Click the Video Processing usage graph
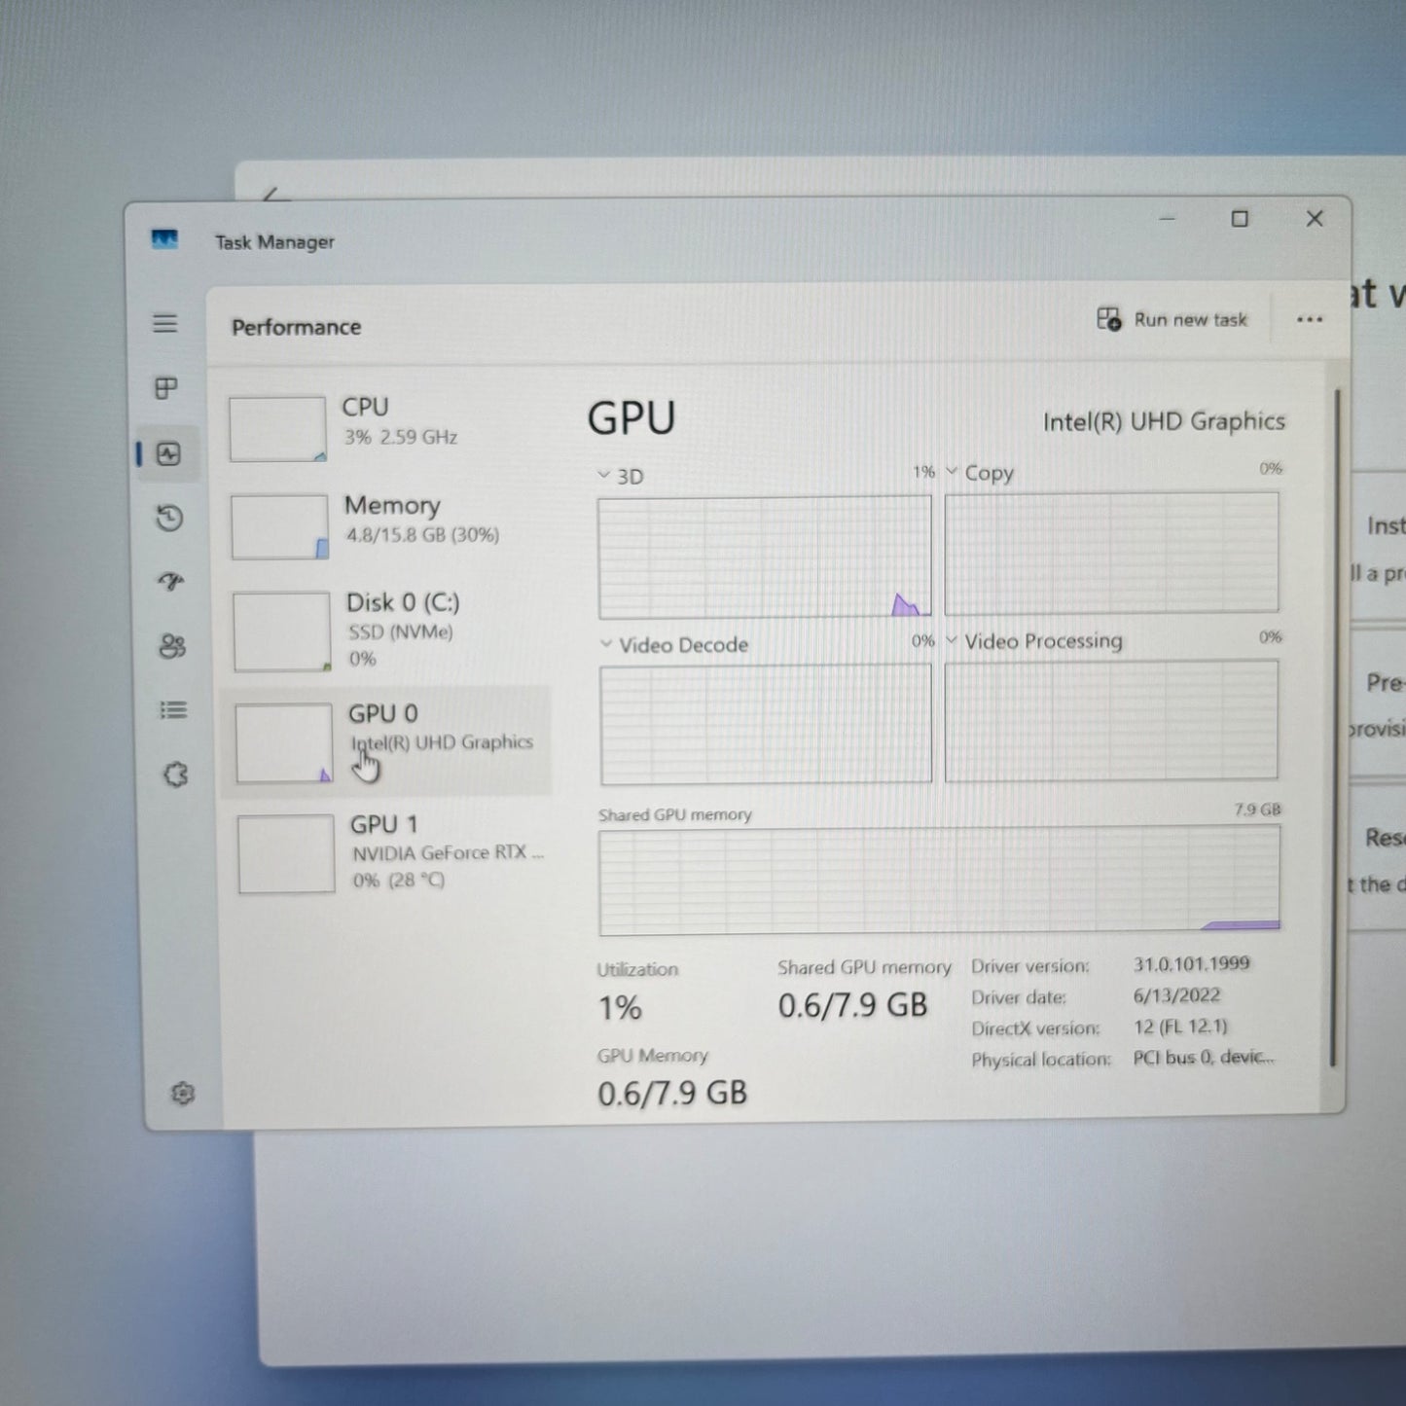The width and height of the screenshot is (1406, 1406). [x=1111, y=720]
